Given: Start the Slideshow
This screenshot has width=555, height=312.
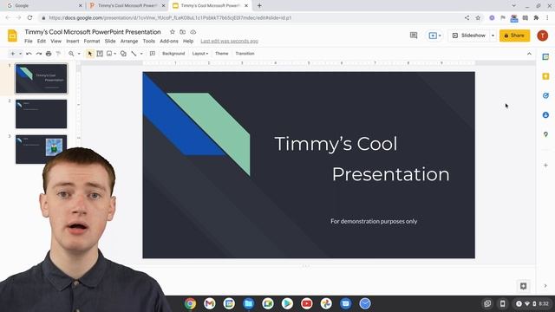Looking at the screenshot, I should pos(468,36).
